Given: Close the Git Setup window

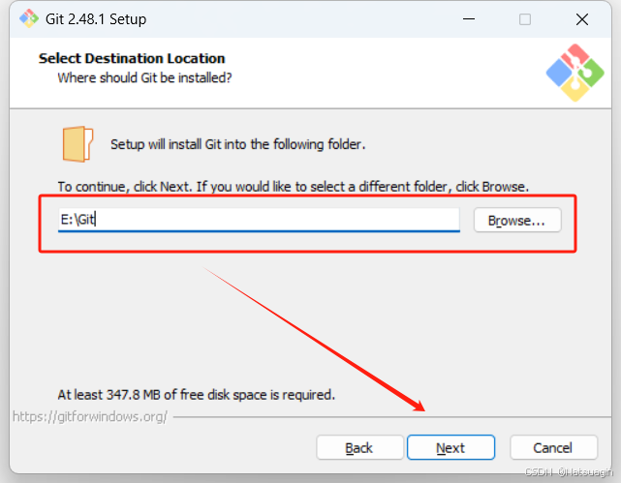Looking at the screenshot, I should pyautogui.click(x=582, y=19).
